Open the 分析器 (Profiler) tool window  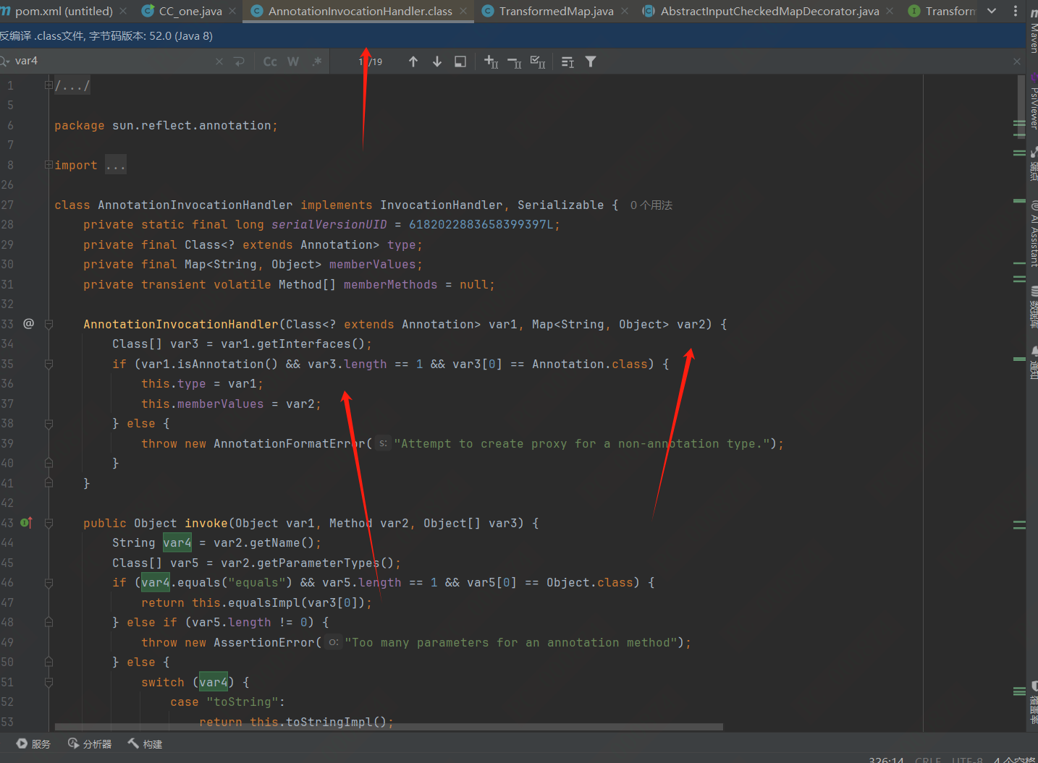90,743
